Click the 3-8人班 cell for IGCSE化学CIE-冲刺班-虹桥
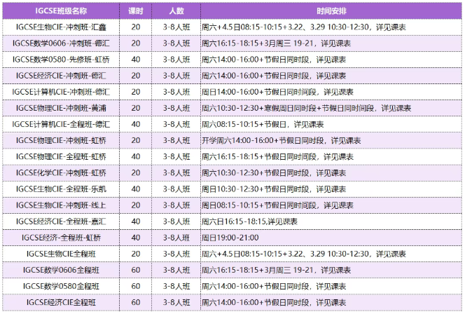This screenshot has width=465, height=314. [176, 172]
